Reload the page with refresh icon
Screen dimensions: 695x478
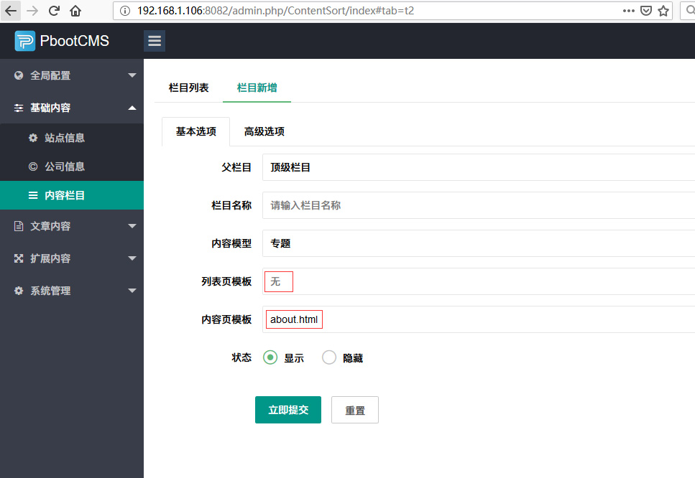(54, 11)
